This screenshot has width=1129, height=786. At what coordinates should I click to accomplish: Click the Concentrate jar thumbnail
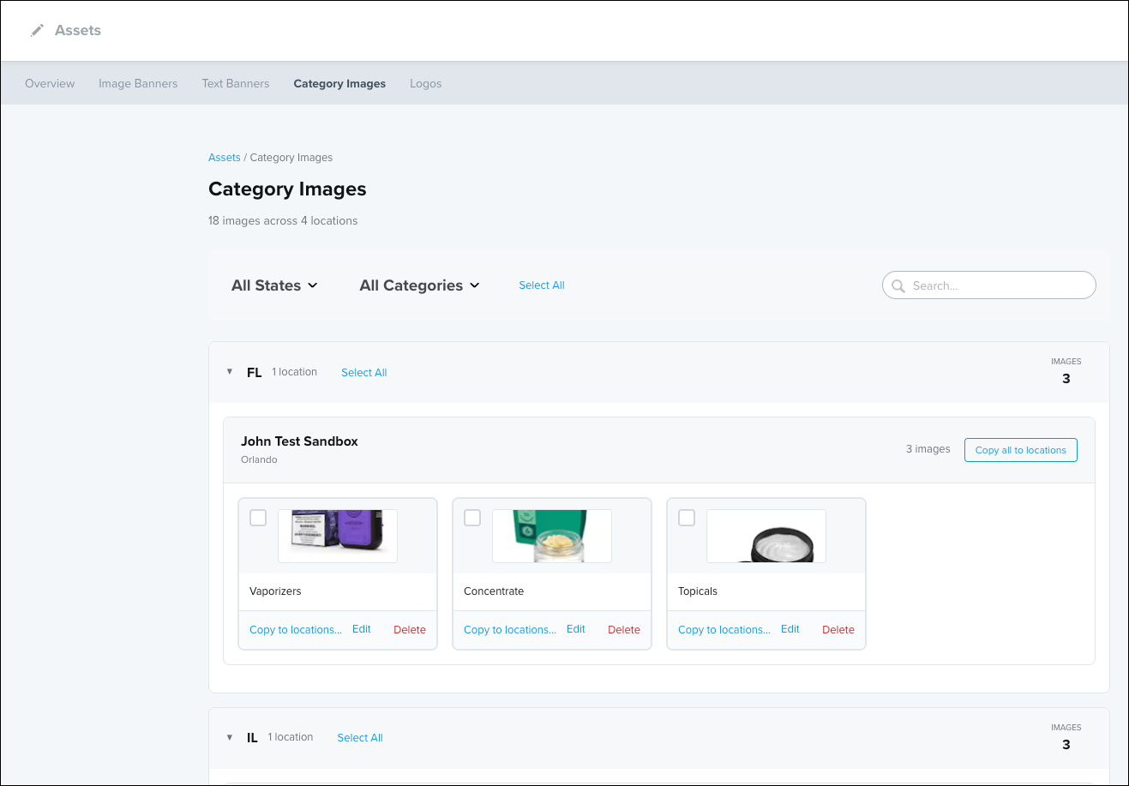click(x=552, y=536)
